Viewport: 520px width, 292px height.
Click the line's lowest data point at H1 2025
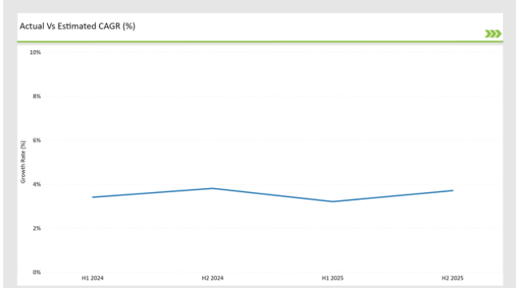pos(333,202)
